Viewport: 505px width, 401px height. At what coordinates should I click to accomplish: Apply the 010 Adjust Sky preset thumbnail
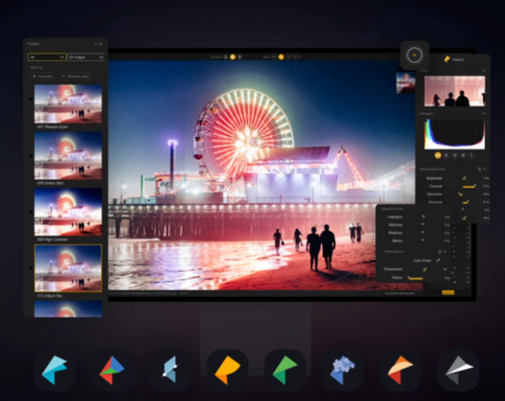pyautogui.click(x=68, y=268)
